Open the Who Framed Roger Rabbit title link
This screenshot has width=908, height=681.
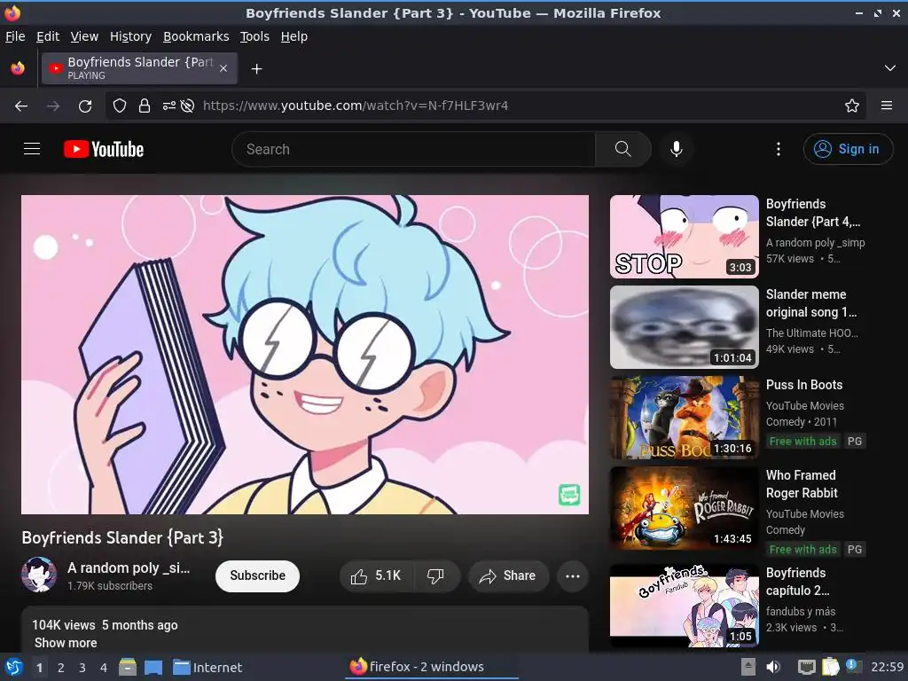[802, 483]
